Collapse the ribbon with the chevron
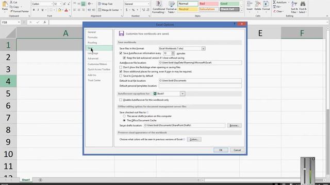This screenshot has width=330, height=185. (327, 16)
